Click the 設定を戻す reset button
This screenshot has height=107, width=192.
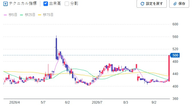click(x=152, y=4)
